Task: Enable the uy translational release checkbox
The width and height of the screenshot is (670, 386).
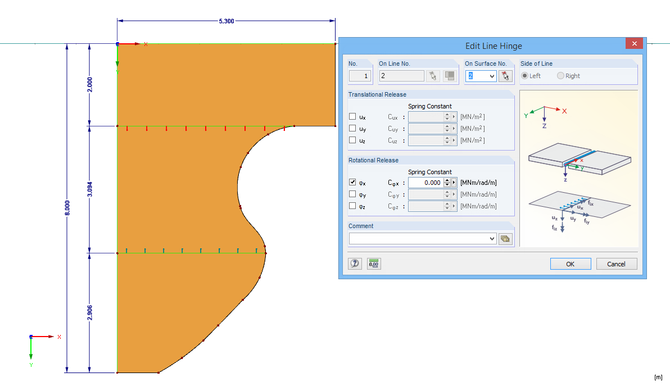Action: pos(352,128)
